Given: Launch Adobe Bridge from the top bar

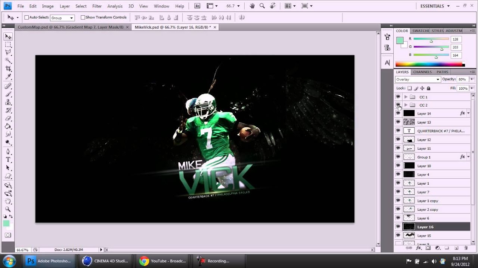Looking at the screenshot, I should pos(197,6).
